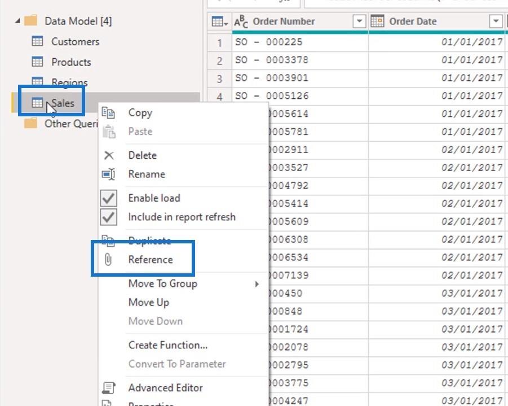Choose Copy from the context menu
Image resolution: width=508 pixels, height=406 pixels.
(140, 112)
